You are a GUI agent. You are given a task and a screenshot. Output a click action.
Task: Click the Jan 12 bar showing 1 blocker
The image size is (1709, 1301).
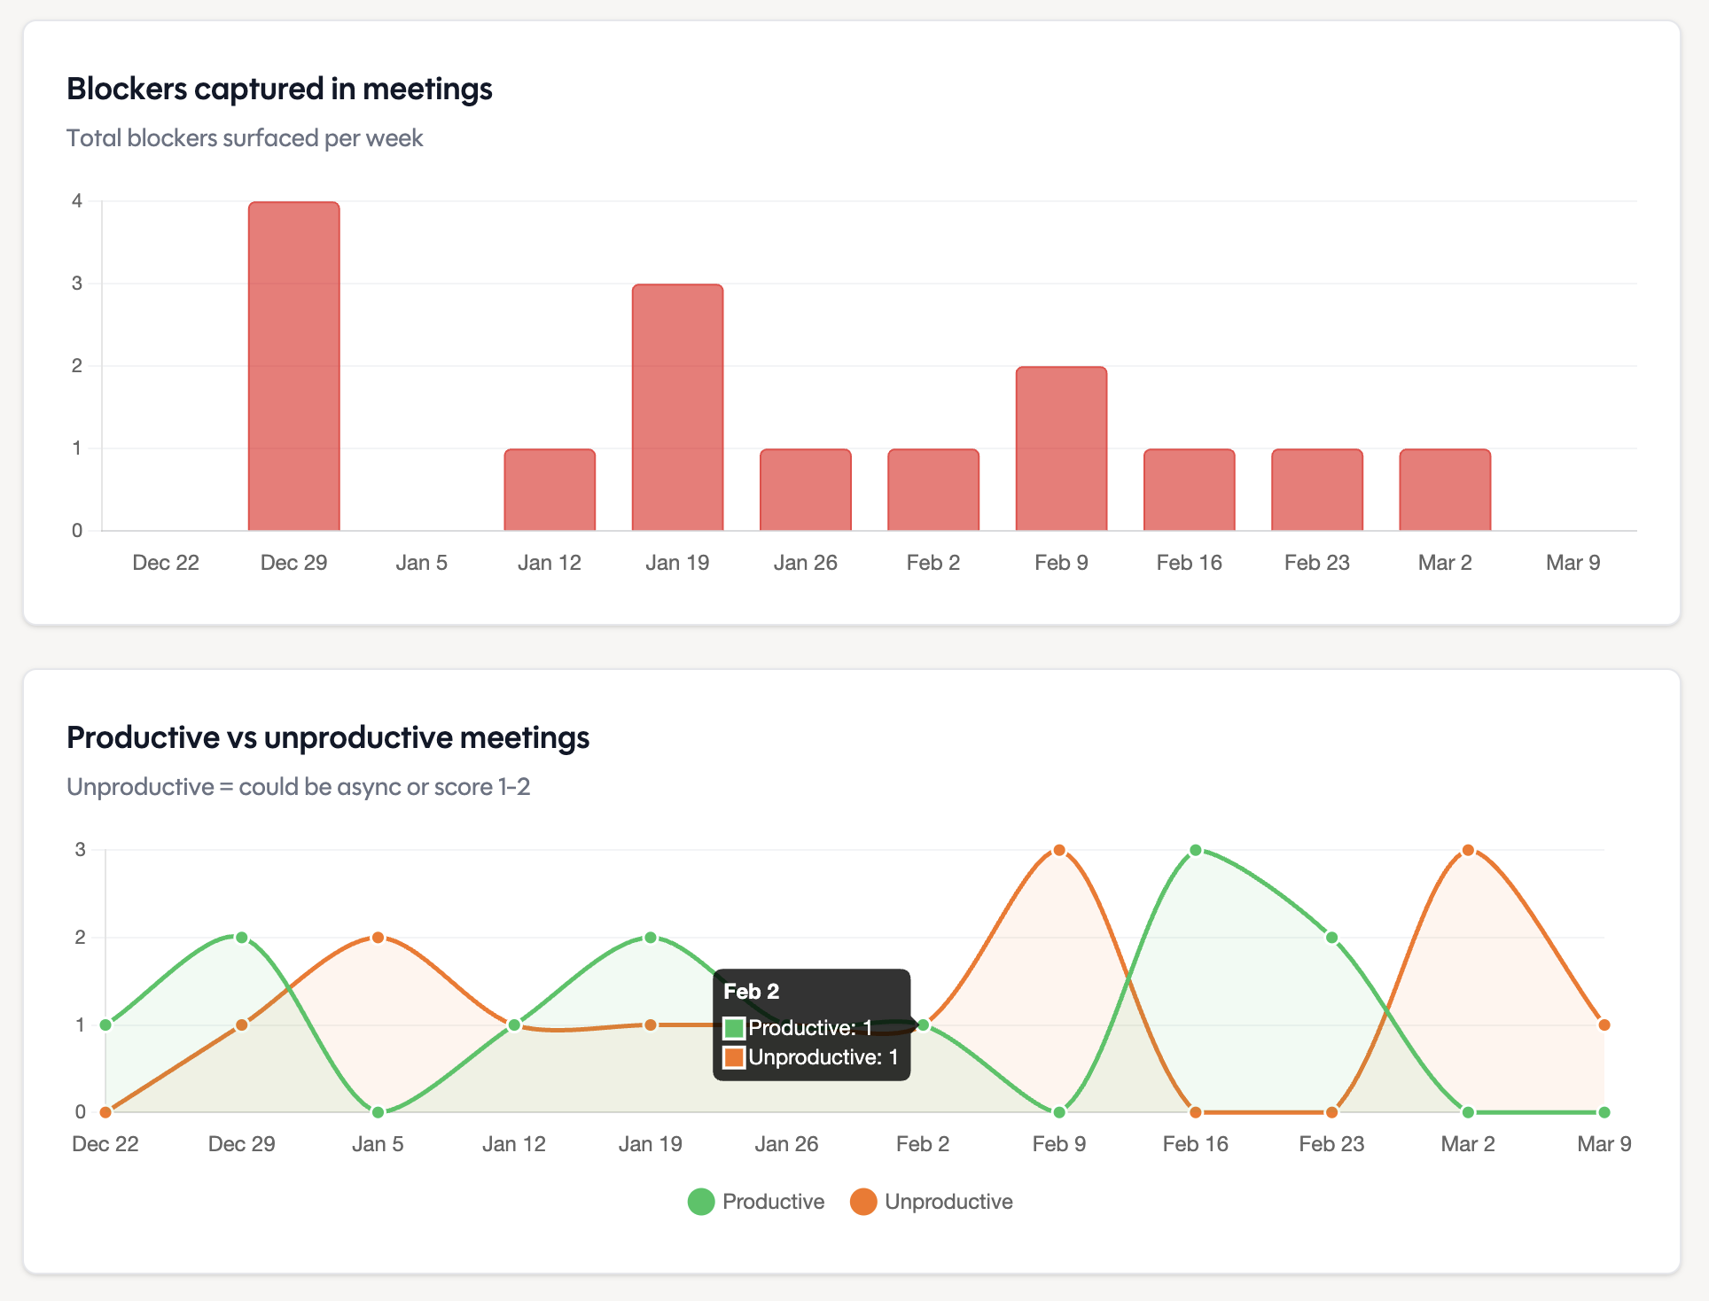point(550,488)
